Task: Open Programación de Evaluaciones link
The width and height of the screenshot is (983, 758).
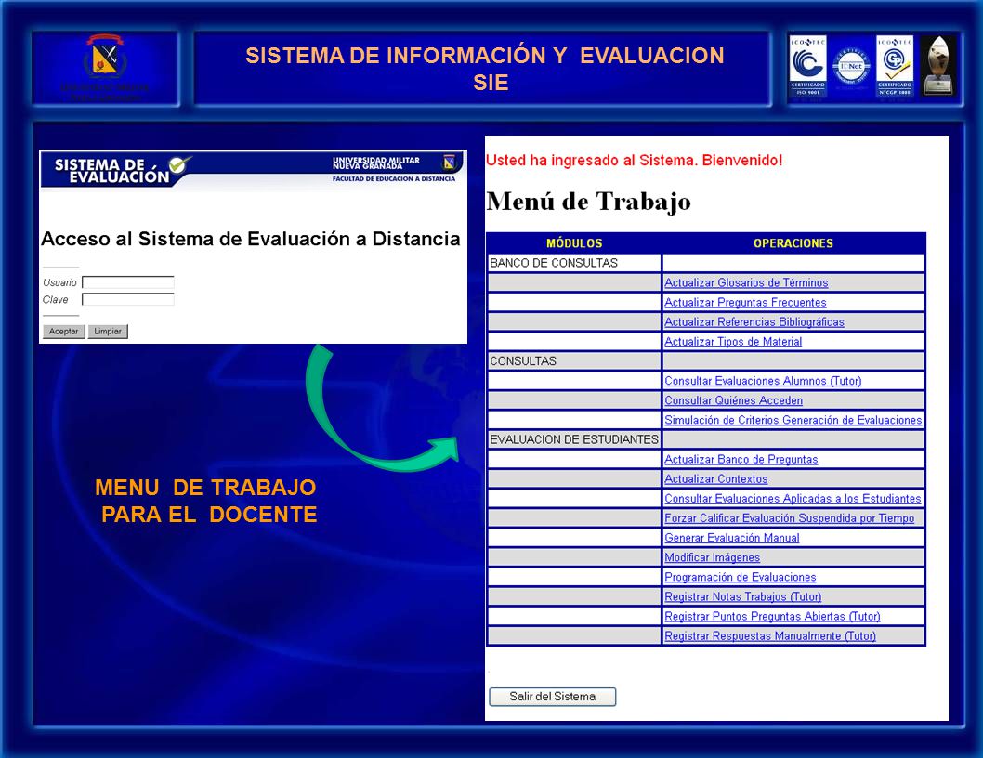Action: point(741,577)
